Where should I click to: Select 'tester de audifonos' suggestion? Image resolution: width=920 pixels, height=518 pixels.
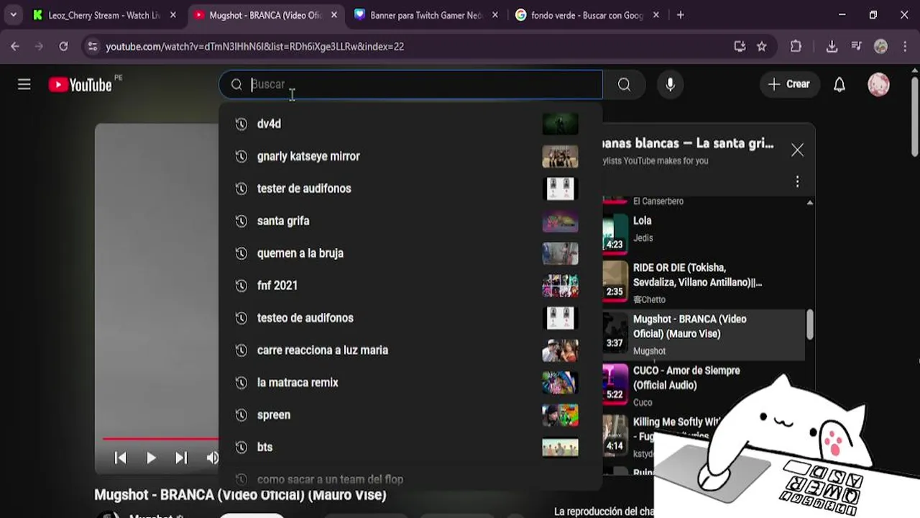coord(410,188)
